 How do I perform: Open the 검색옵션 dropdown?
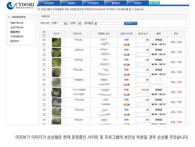tap(91, 23)
